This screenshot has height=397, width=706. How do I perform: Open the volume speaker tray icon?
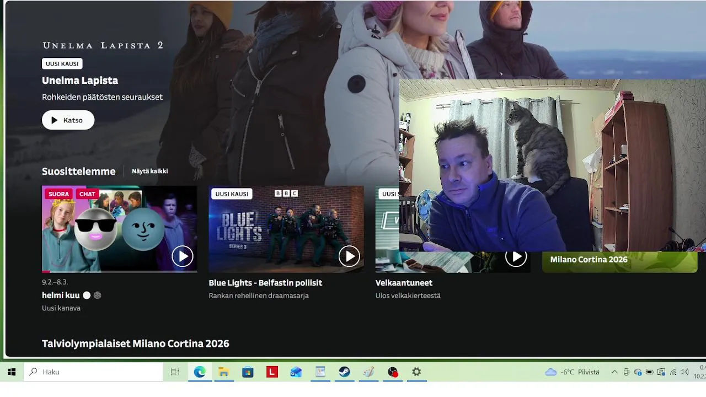click(x=684, y=372)
